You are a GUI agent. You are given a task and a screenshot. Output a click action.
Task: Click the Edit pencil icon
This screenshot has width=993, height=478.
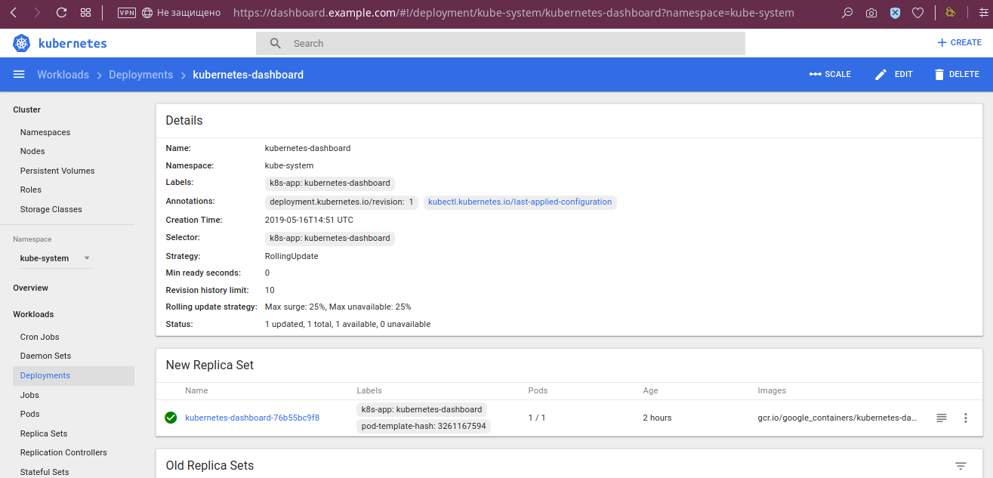(880, 75)
